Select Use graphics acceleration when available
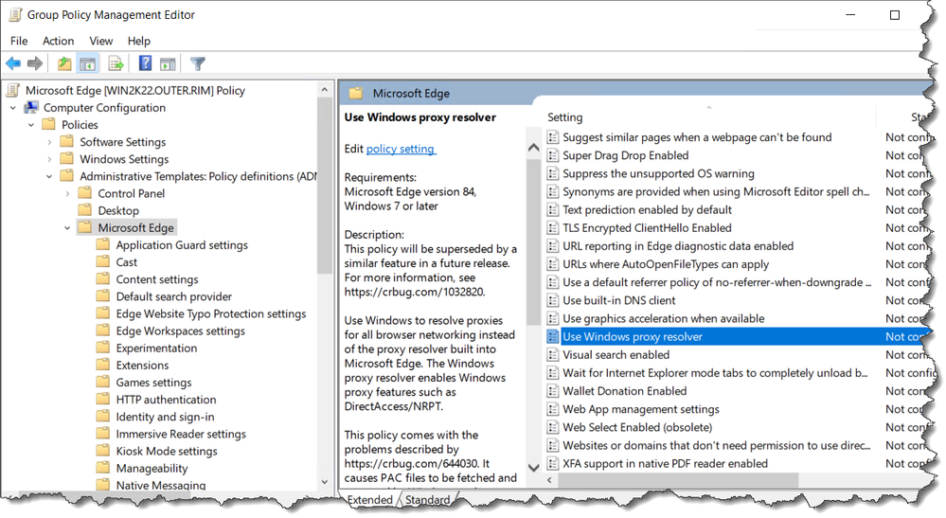946x518 pixels. tap(663, 318)
